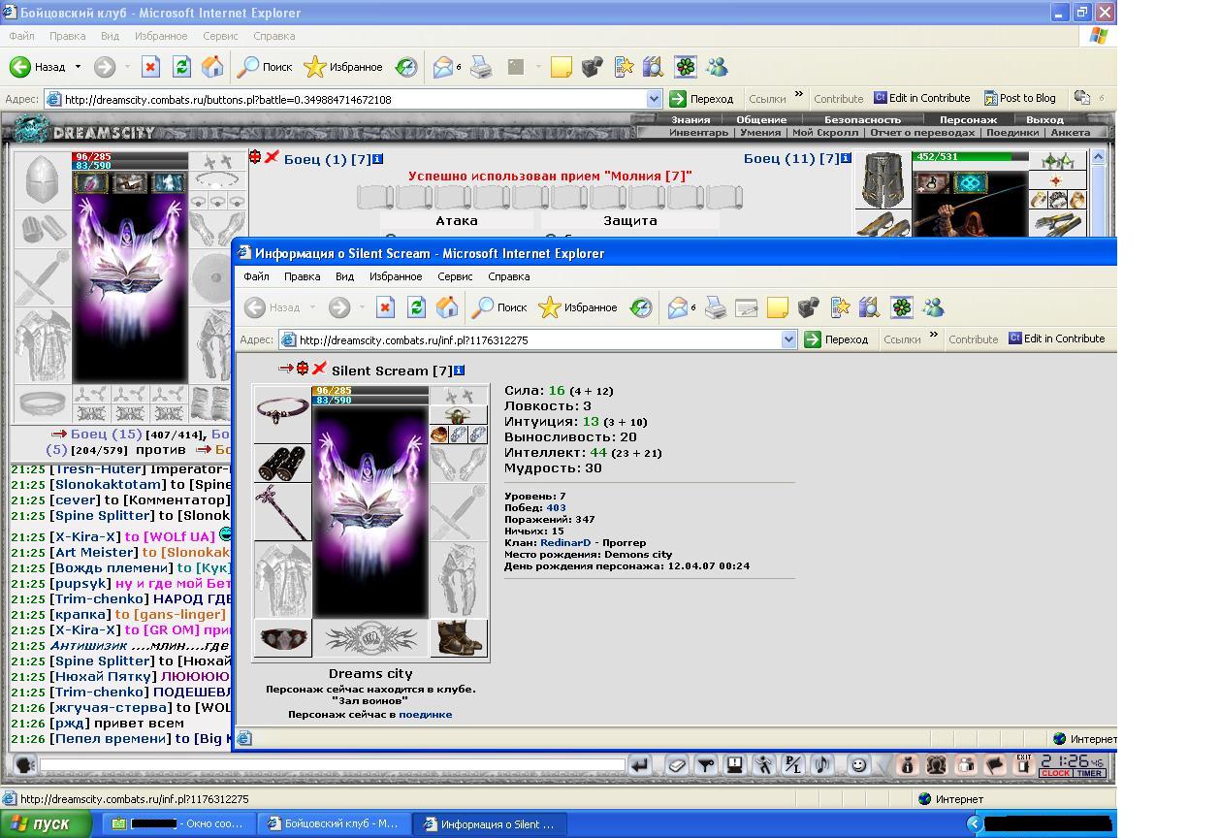
Task: Click Edit in Contribute in info window
Action: (x=1057, y=338)
